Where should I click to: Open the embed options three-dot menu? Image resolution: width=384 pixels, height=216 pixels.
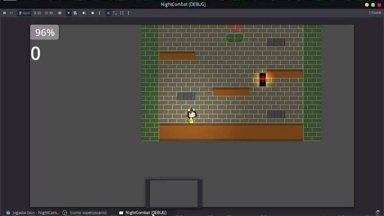point(128,13)
